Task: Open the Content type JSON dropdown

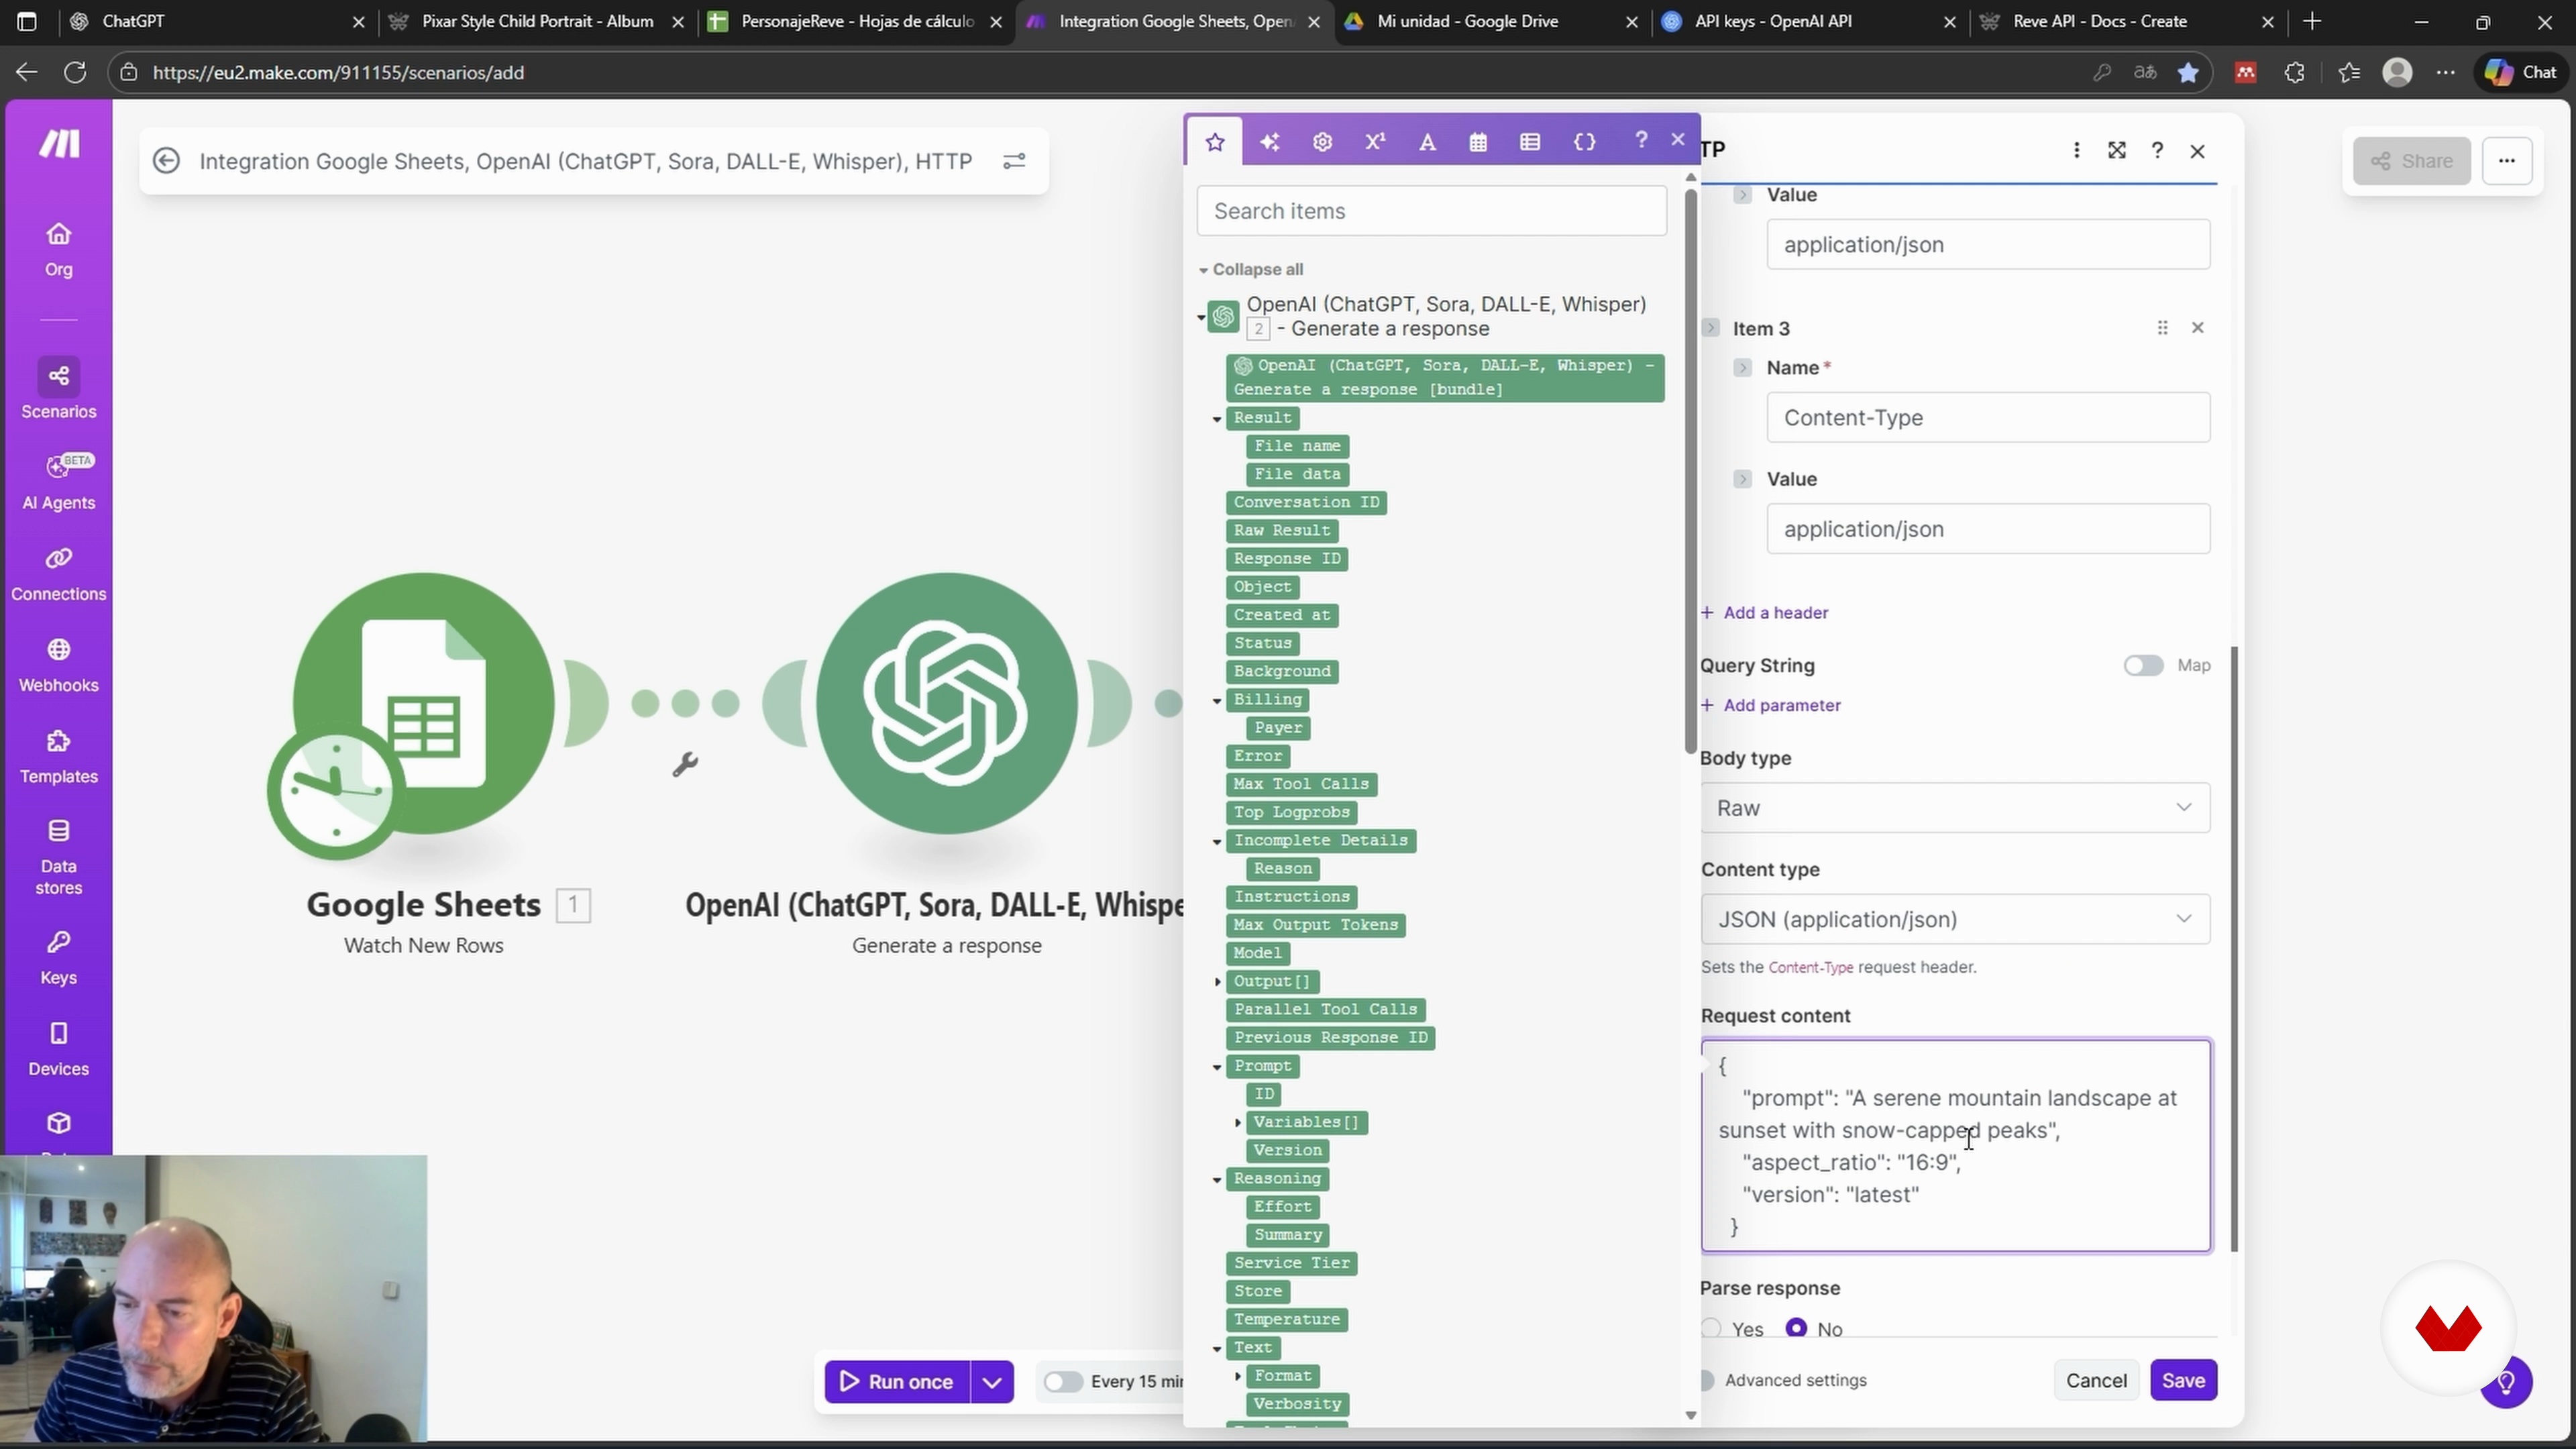Action: pyautogui.click(x=1955, y=919)
